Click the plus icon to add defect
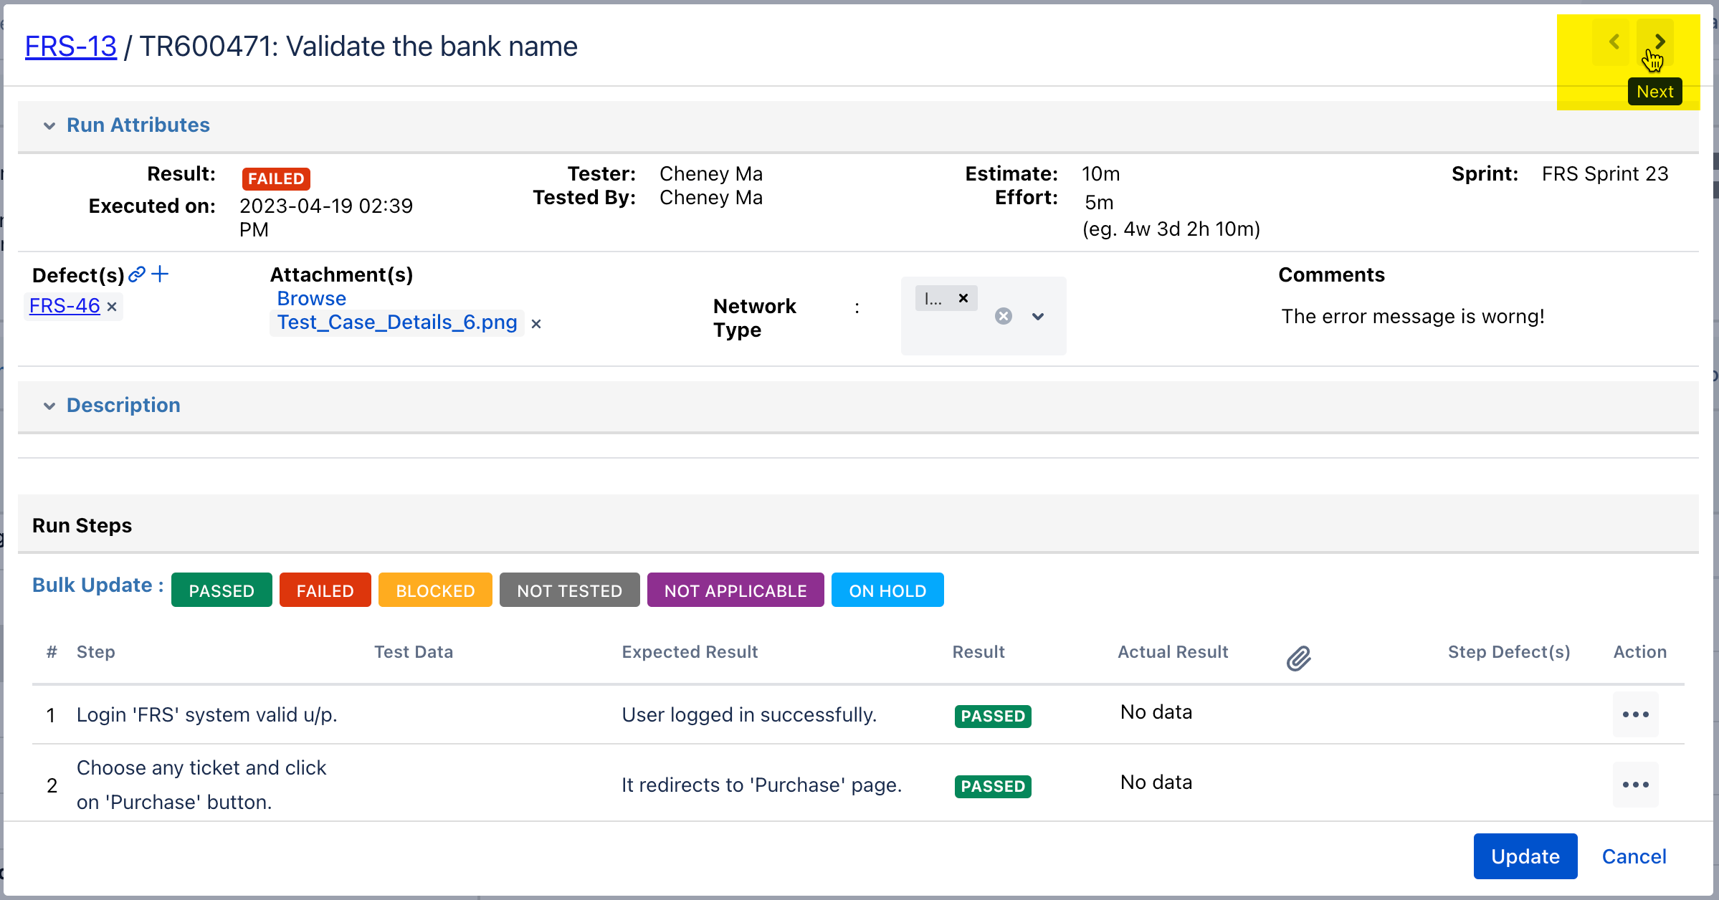The height and width of the screenshot is (900, 1719). coord(161,274)
